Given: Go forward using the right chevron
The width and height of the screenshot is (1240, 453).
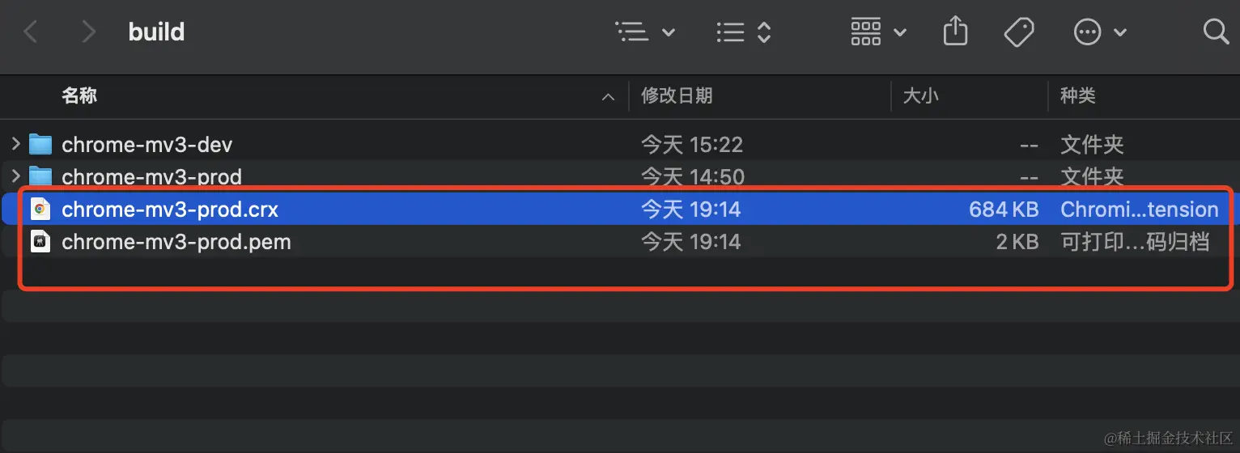Looking at the screenshot, I should (88, 32).
